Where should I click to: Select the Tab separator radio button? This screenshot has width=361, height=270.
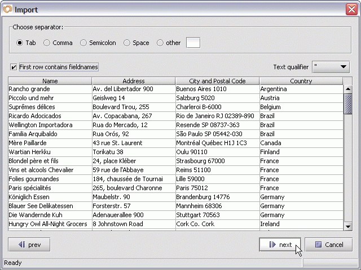(20, 43)
